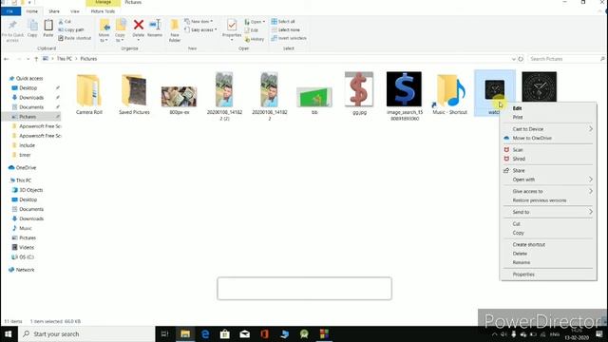
Task: Open the ribbon Open dropdown
Action: (x=255, y=22)
